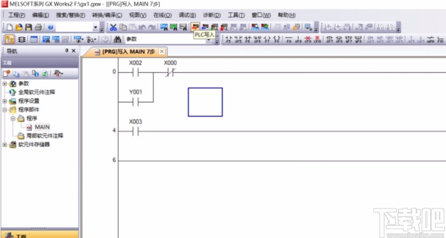Open the 视图(V) menu
446x238 pixels.
(138, 15)
